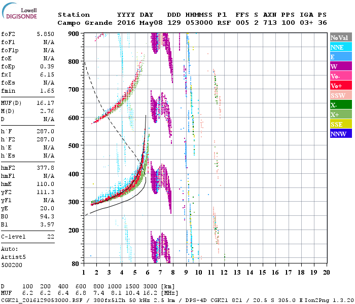Click the yE value 20.0
The image size is (355, 304).
[x=47, y=209]
